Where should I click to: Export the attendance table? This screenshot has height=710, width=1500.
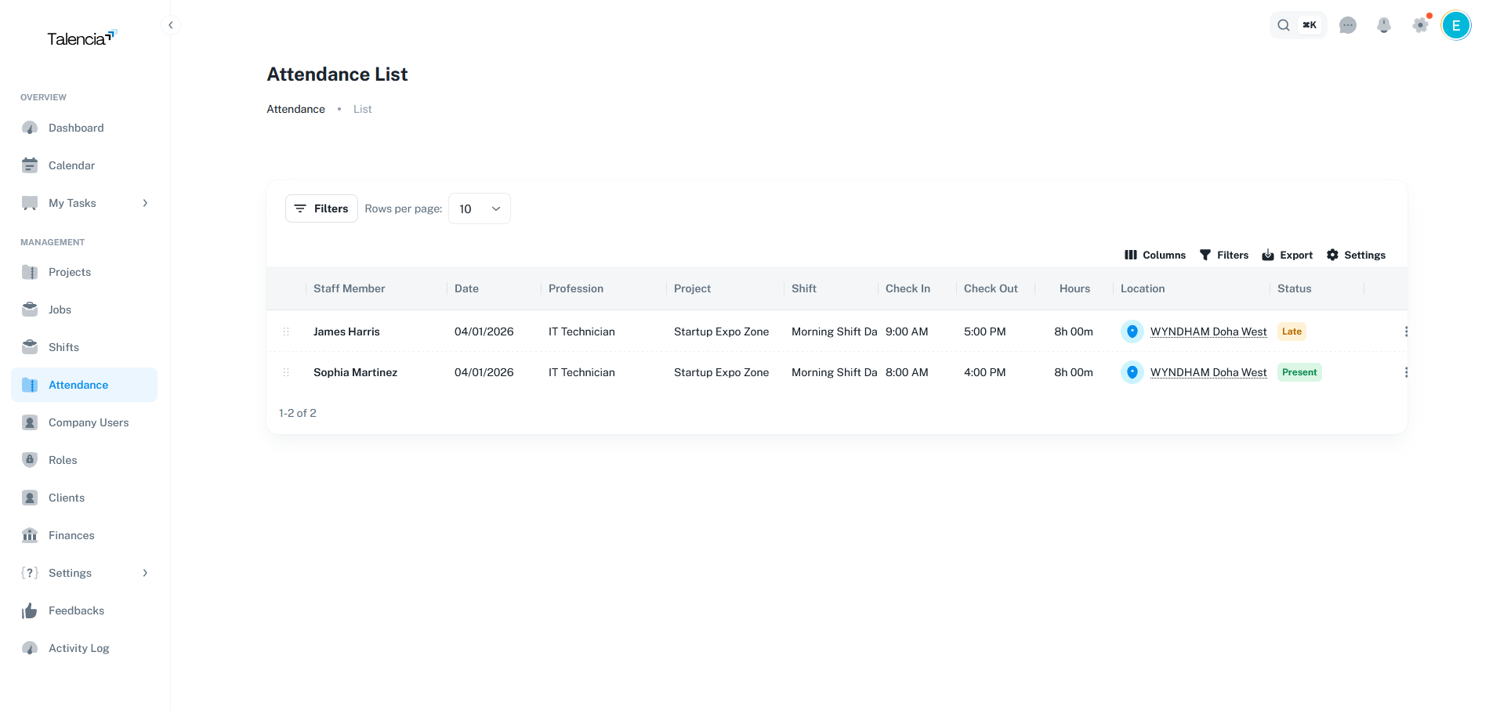pos(1287,255)
